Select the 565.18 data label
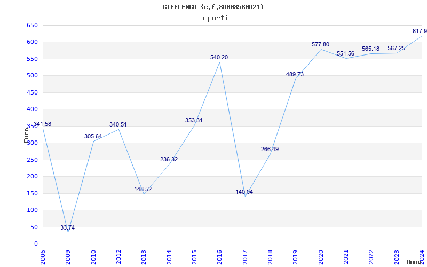The height and width of the screenshot is (267, 427). click(370, 49)
